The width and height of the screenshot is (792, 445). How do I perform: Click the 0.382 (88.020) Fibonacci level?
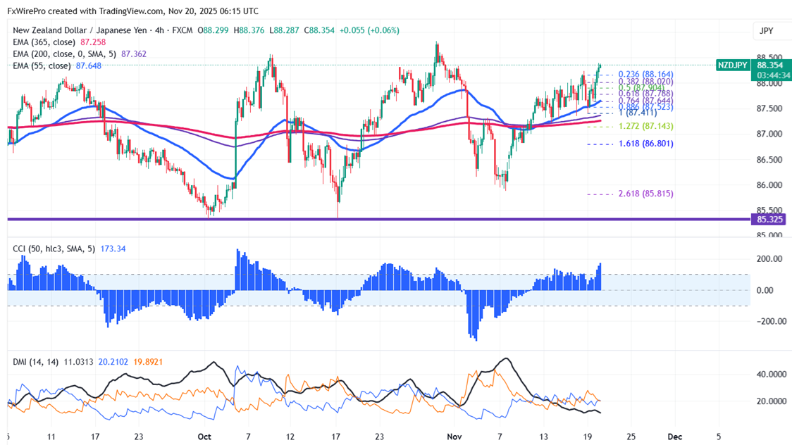(x=645, y=81)
